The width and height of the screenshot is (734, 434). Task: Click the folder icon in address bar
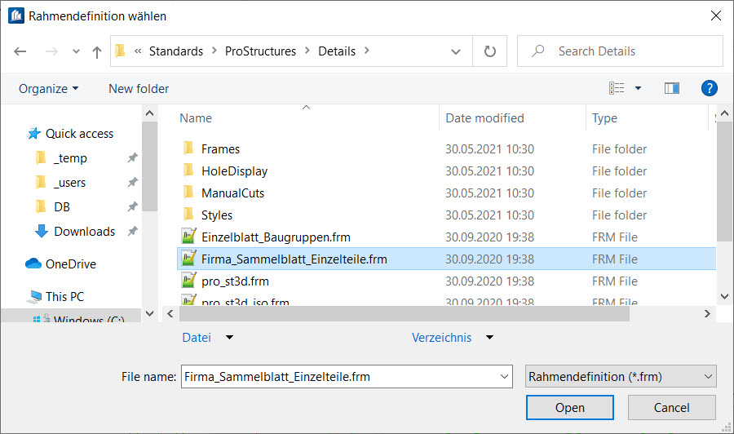tap(121, 51)
